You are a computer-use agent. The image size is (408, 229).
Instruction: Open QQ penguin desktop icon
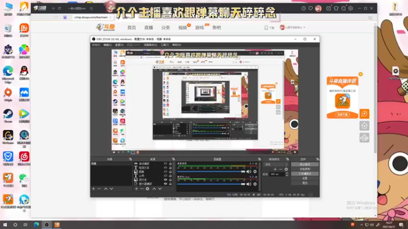click(24, 73)
